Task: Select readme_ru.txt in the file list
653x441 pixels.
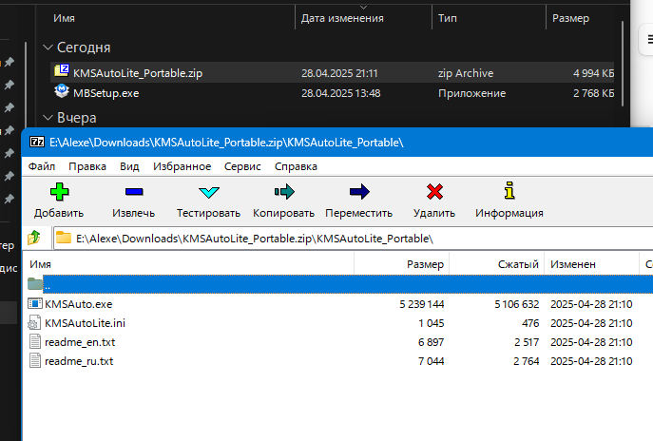Action: click(79, 361)
